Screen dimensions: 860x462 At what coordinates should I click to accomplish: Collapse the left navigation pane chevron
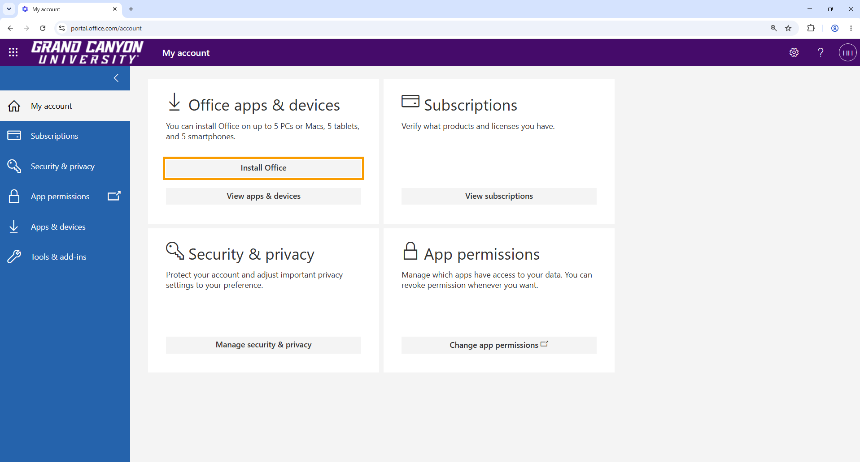pos(116,78)
